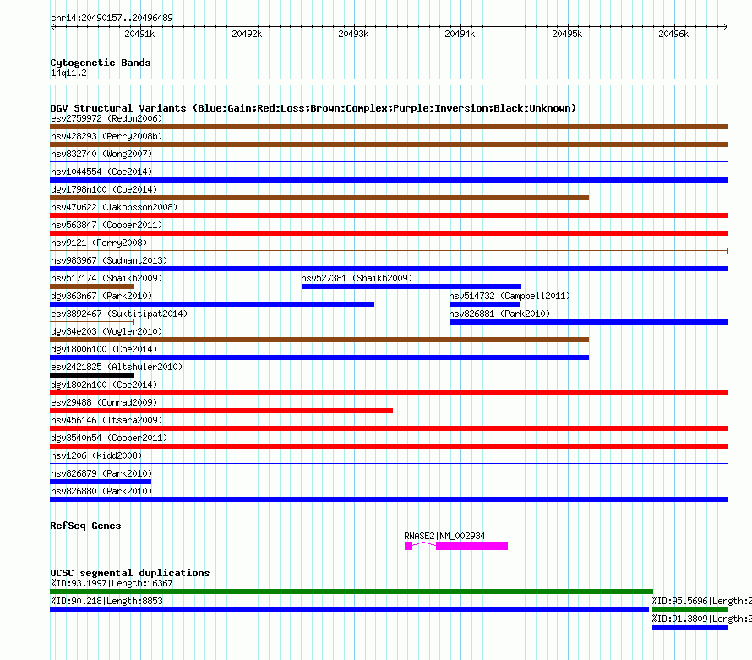
Task: Open nsv563847 (Cooper2011) variant entry
Action: (106, 225)
